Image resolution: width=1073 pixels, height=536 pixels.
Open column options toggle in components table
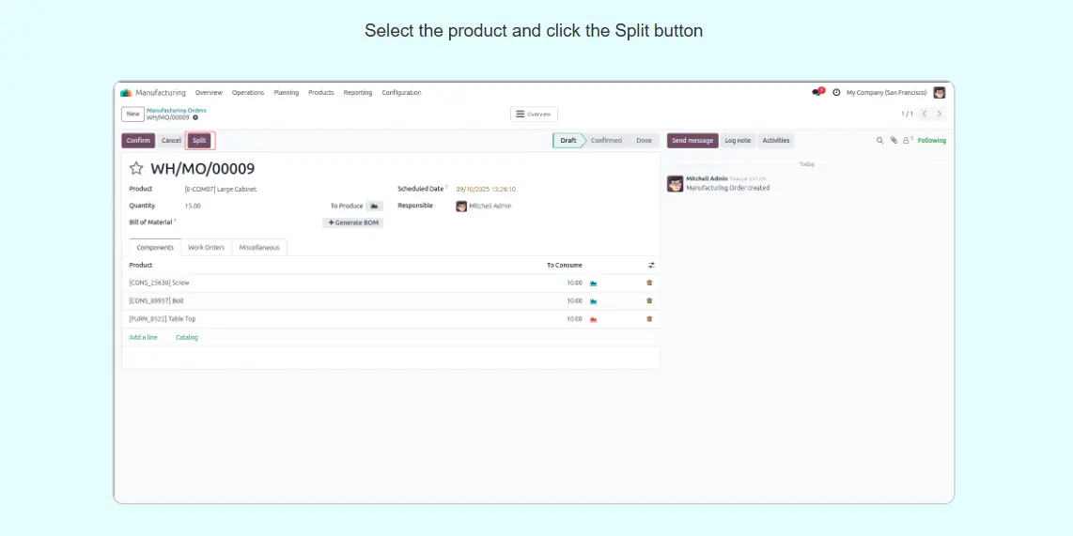click(651, 266)
